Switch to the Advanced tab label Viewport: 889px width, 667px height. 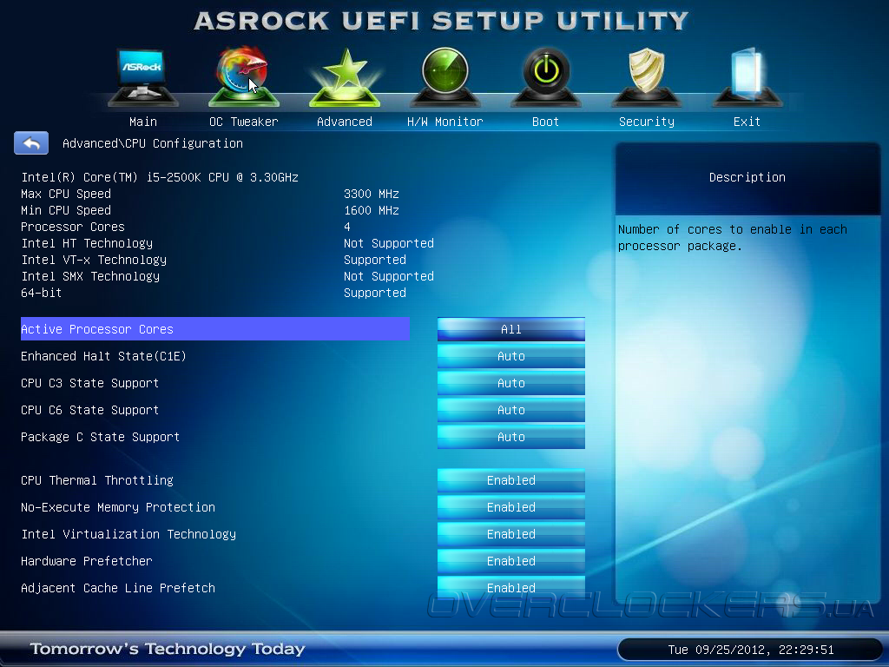point(345,122)
